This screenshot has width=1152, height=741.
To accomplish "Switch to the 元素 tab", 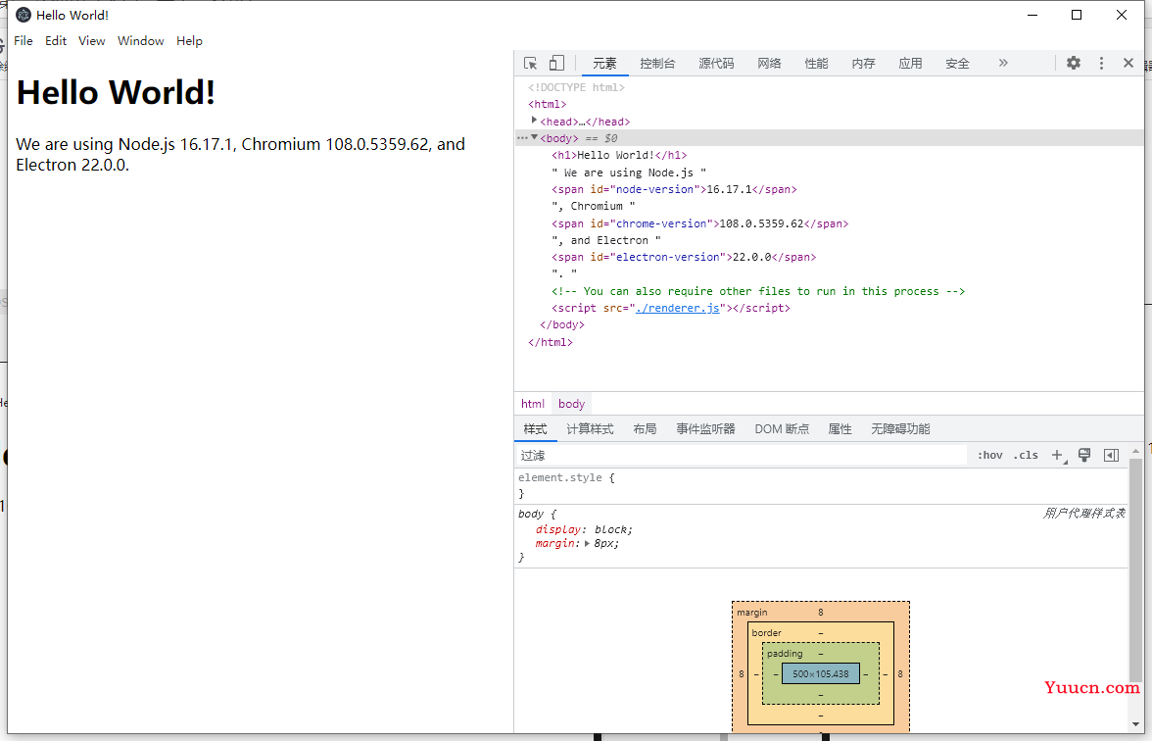I will tap(604, 63).
